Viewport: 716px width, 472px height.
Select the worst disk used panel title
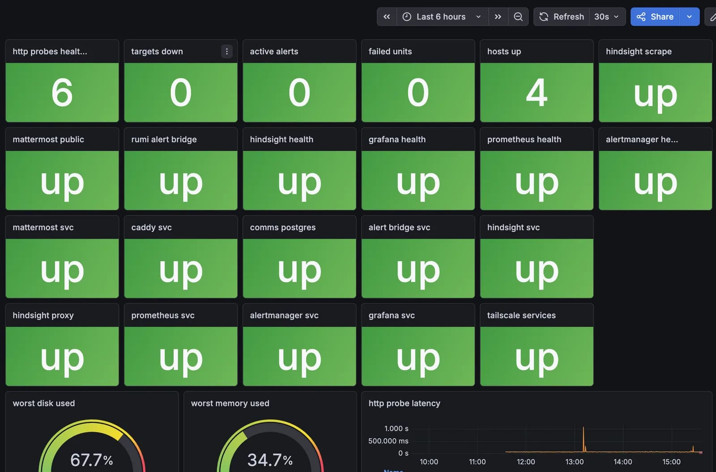point(44,404)
